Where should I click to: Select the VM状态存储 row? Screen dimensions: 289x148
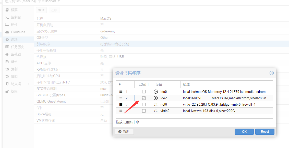73,121
